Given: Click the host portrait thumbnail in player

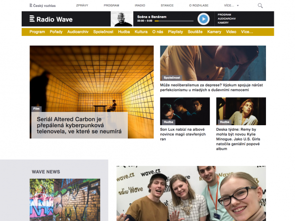Looking at the screenshot, I should click(x=122, y=19).
